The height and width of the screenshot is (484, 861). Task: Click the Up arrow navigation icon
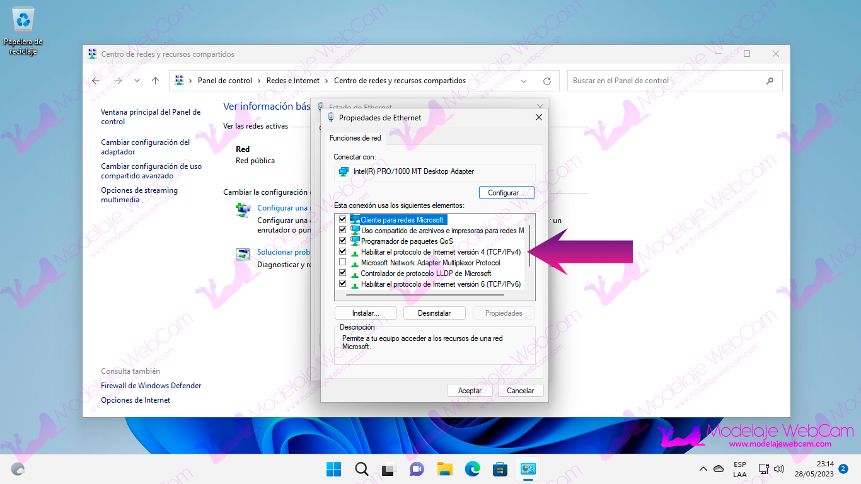(x=155, y=81)
